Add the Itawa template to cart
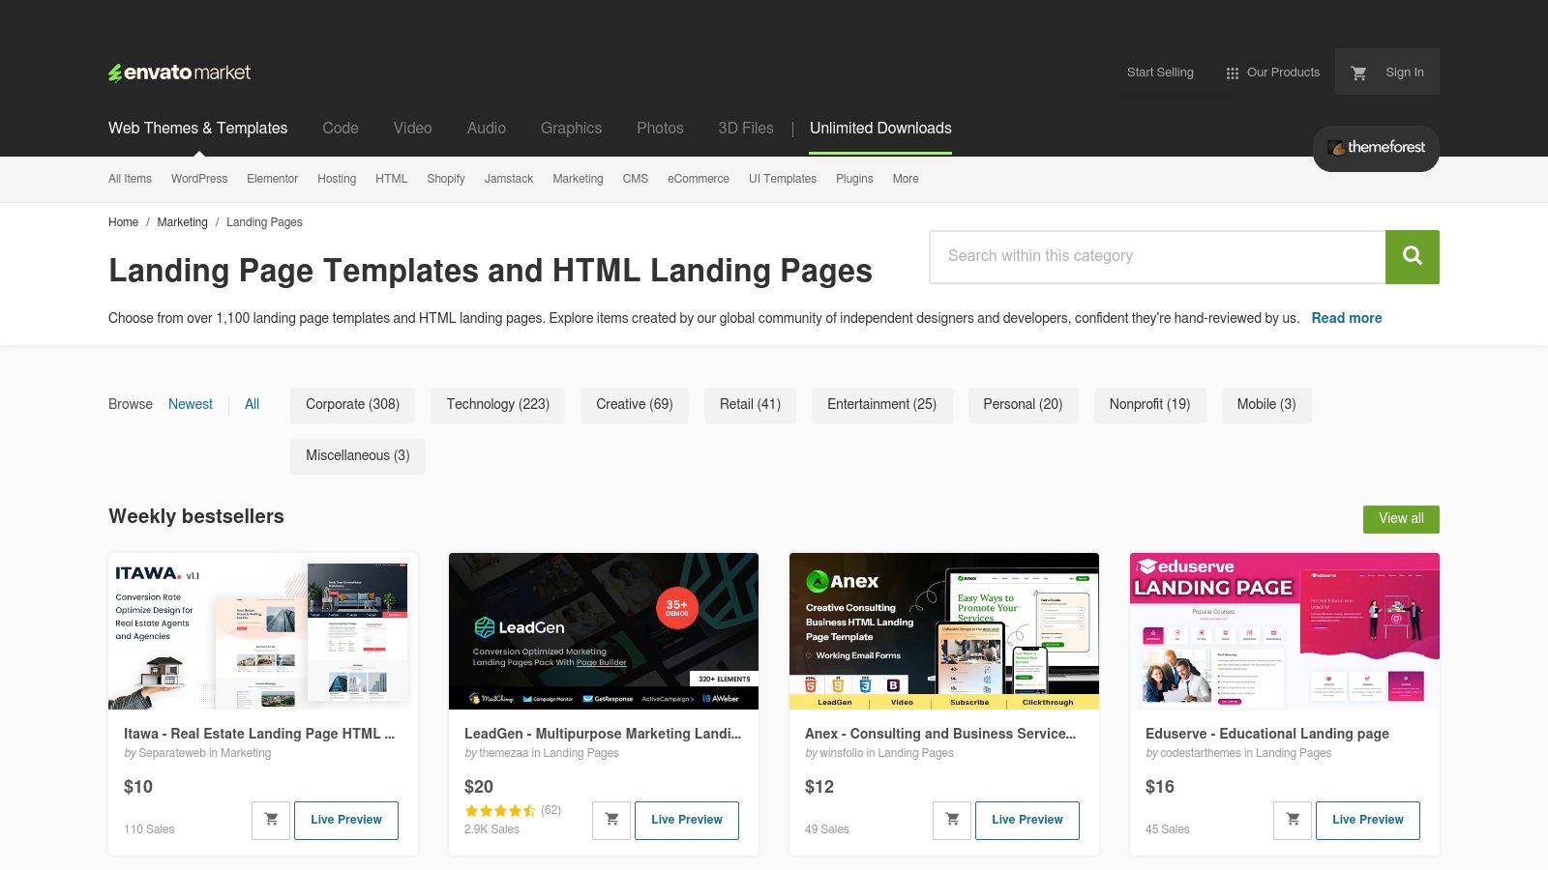The height and width of the screenshot is (870, 1548). [271, 819]
